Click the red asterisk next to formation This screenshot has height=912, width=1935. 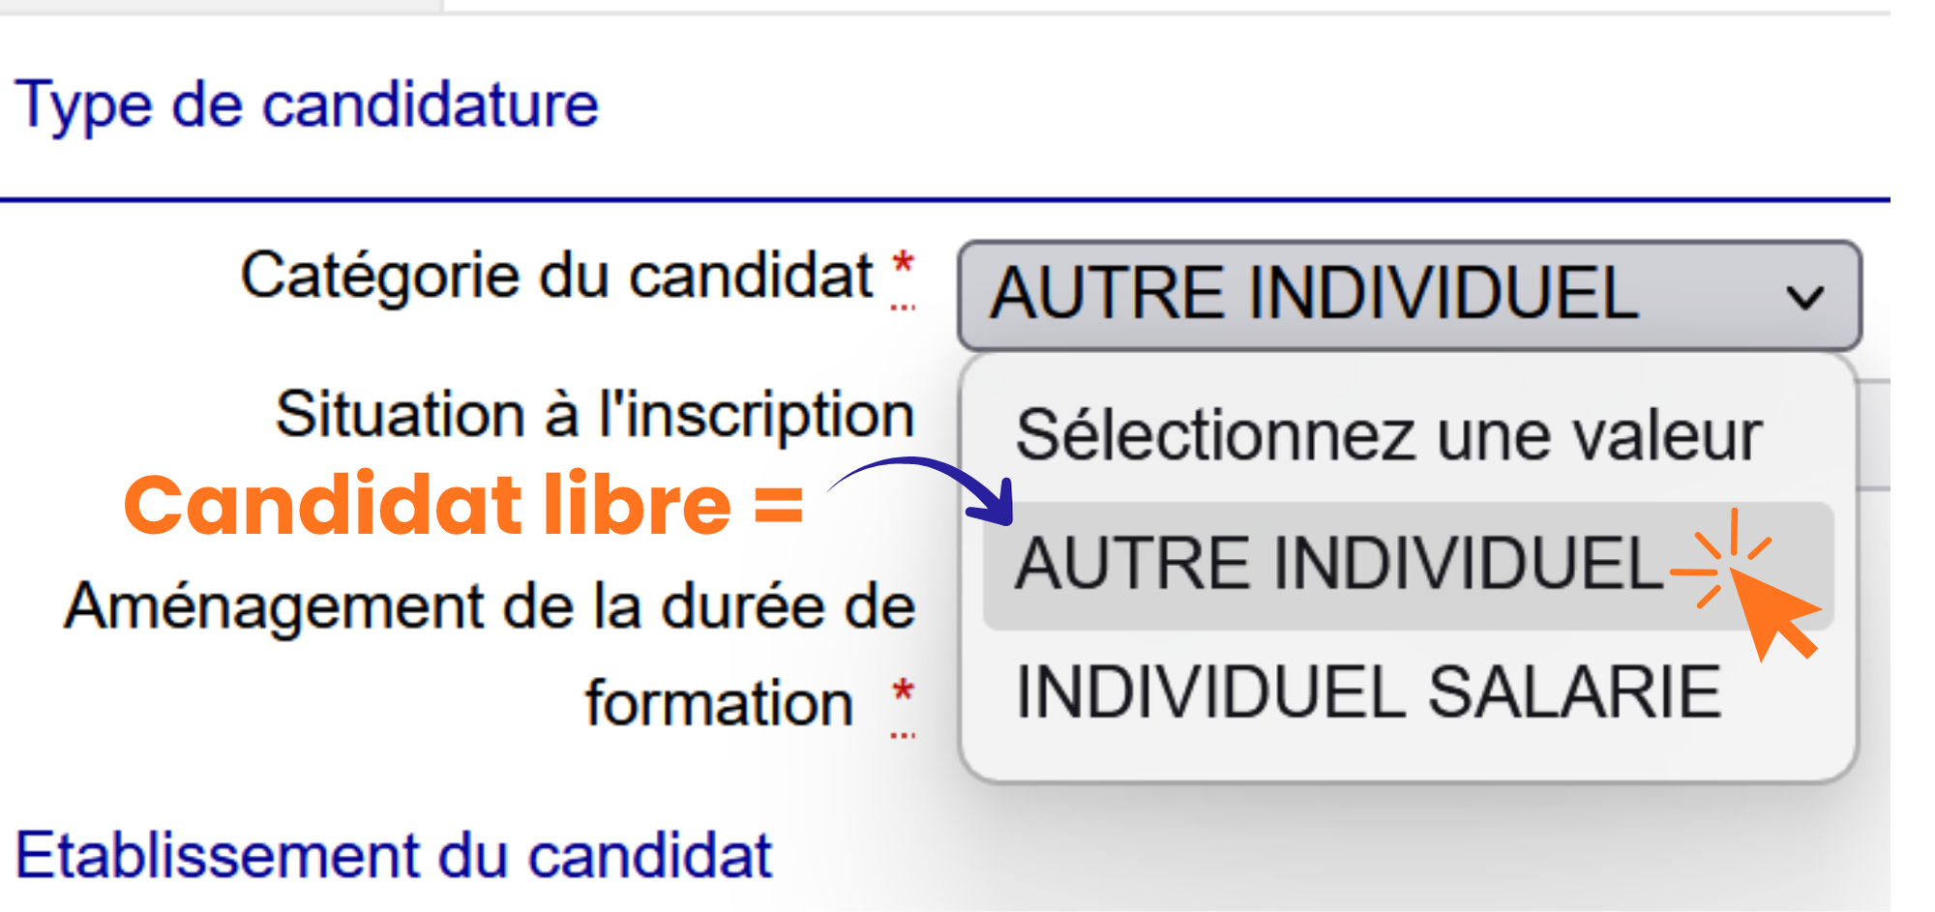[x=903, y=692]
